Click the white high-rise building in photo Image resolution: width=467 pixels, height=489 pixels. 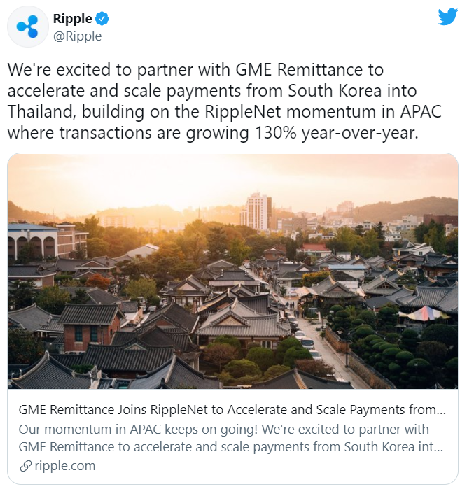pos(256,211)
